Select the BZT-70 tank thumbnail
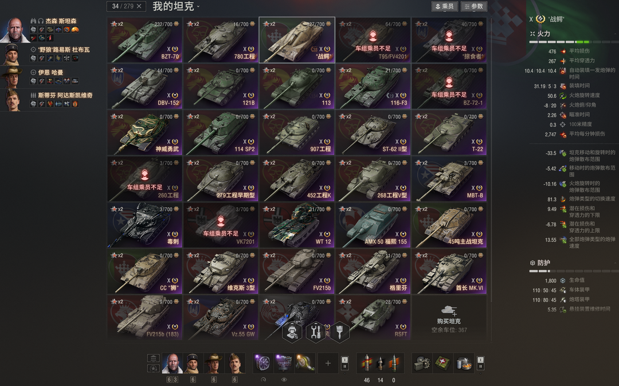 click(x=144, y=40)
